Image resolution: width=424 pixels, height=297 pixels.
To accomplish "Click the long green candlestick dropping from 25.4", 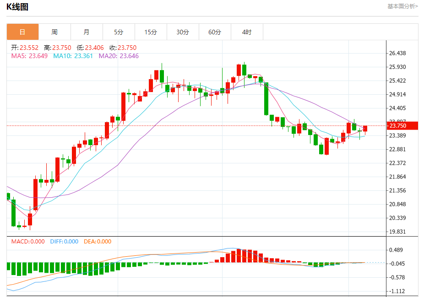I will pos(266,99).
